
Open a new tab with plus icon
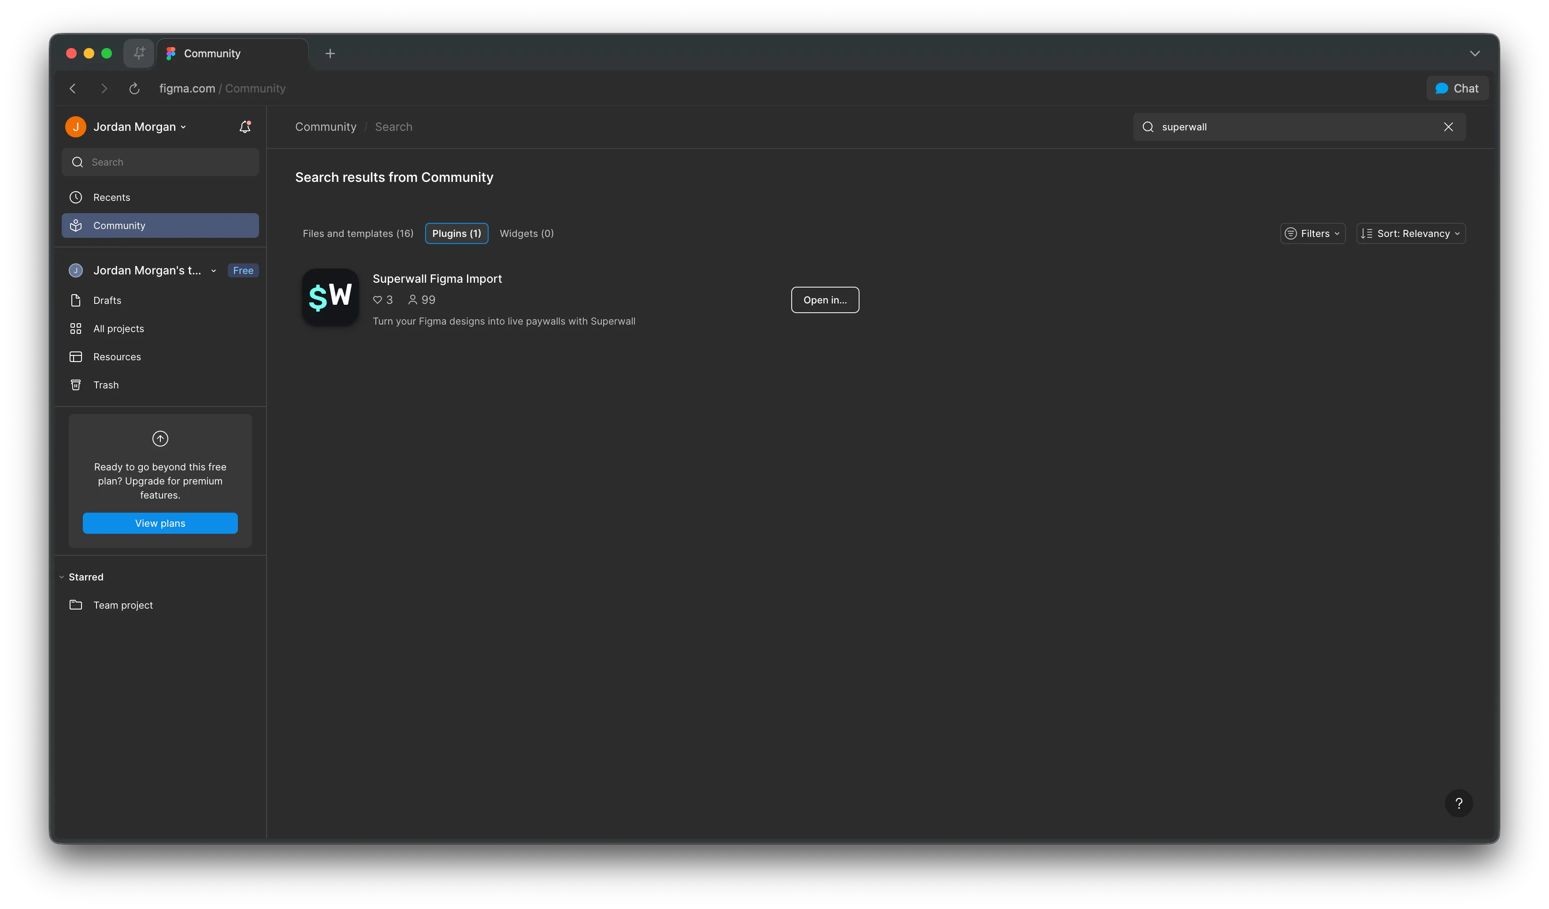coord(330,53)
